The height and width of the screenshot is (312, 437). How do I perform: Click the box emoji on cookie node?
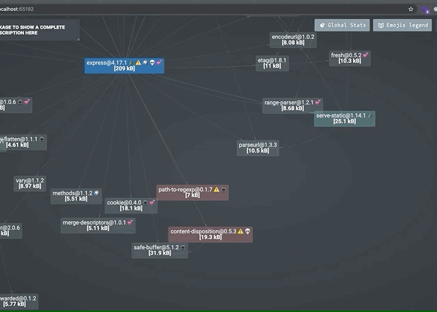click(145, 203)
